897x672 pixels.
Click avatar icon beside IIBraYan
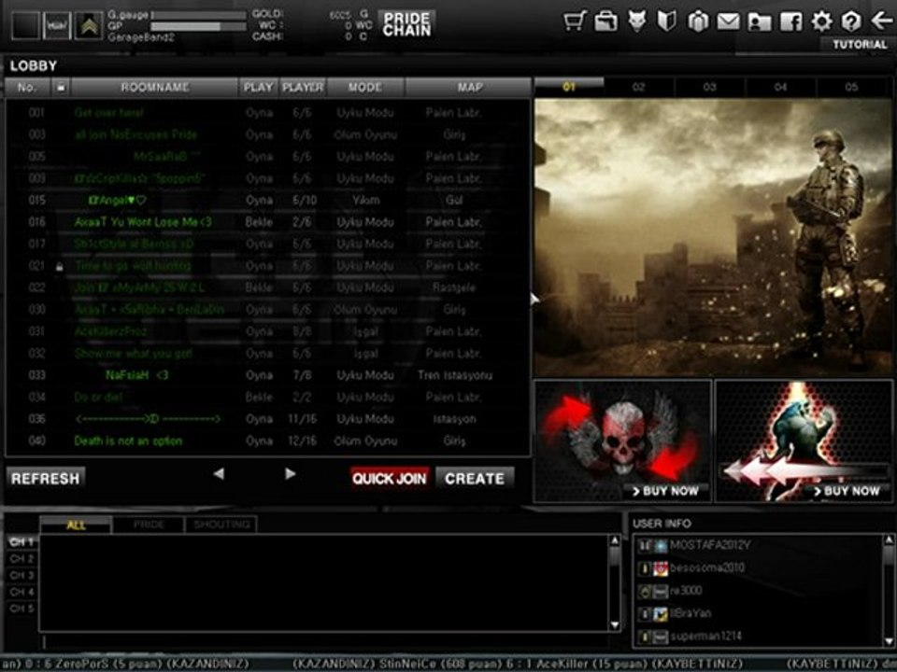661,614
